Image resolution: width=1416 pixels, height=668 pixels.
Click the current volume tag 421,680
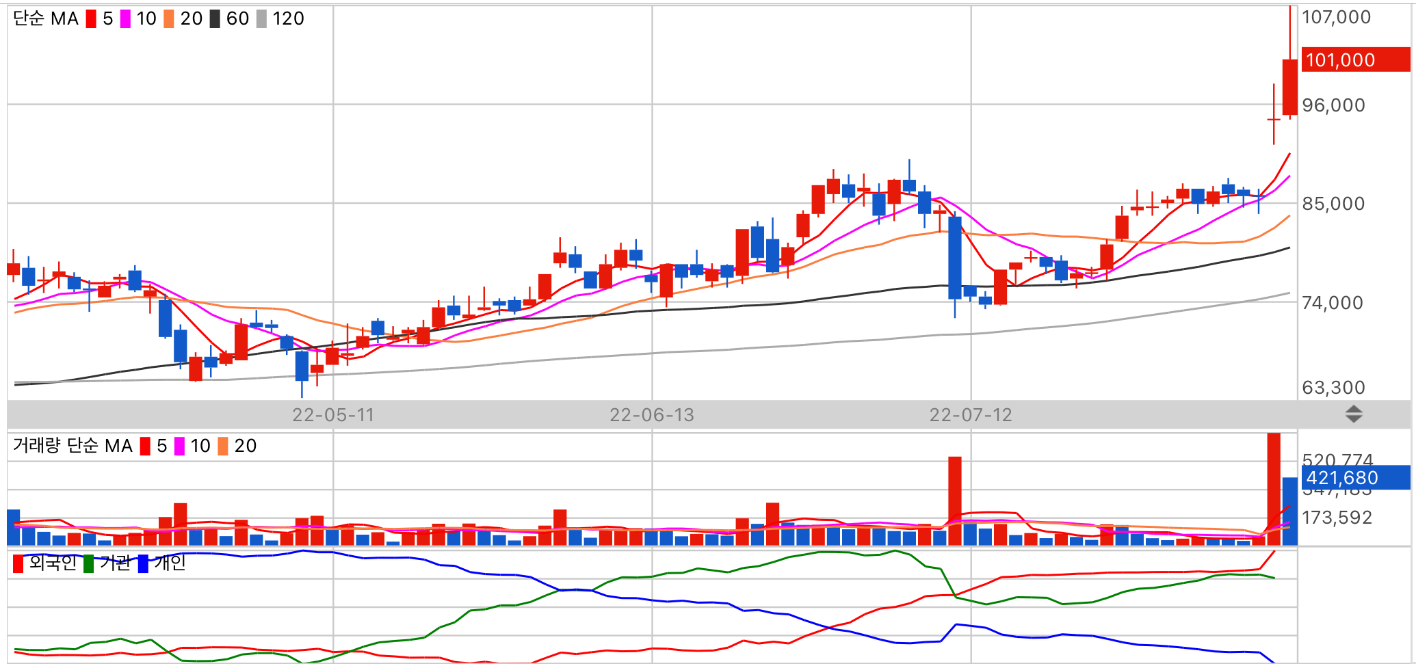(1356, 477)
